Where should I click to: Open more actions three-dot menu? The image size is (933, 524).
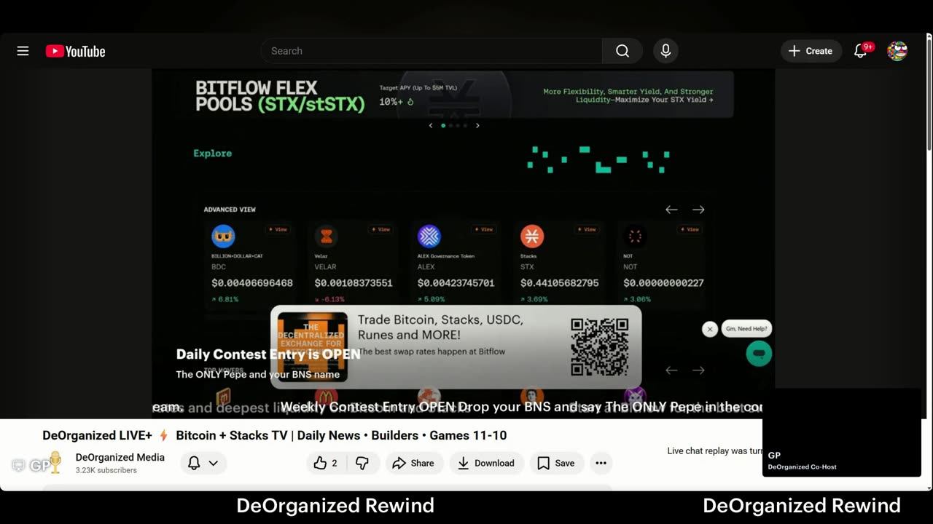601,463
